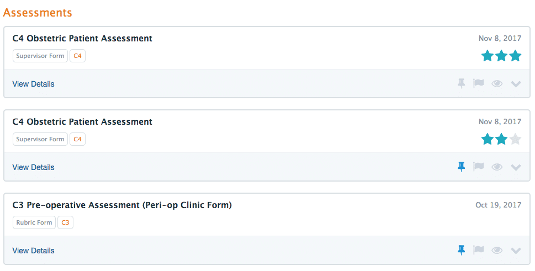Viewport: 535px width, 271px height.
Task: Toggle eye icon on first C4 assessment
Action: tap(497, 83)
